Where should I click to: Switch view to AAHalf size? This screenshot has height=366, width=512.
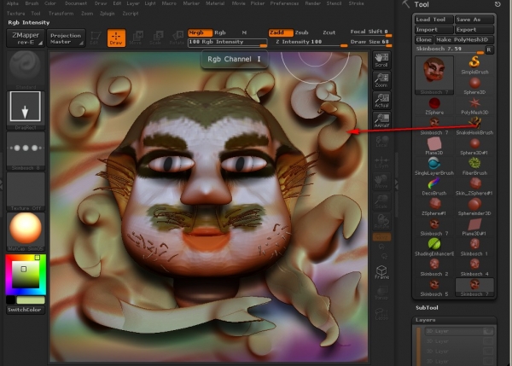pos(381,121)
